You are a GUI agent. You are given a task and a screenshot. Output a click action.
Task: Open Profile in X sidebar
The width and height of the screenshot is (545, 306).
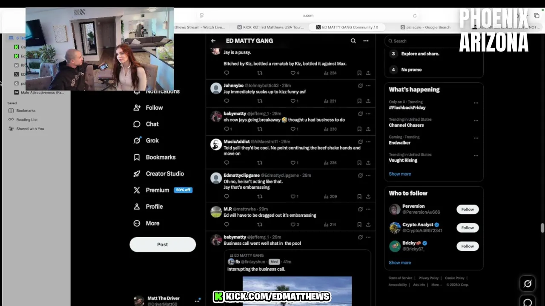tap(148, 207)
